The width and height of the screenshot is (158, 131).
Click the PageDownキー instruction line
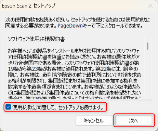[74, 26]
